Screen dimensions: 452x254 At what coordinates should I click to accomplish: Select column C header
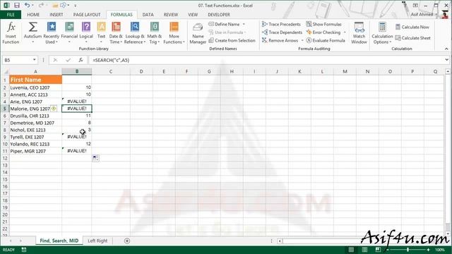click(x=111, y=71)
